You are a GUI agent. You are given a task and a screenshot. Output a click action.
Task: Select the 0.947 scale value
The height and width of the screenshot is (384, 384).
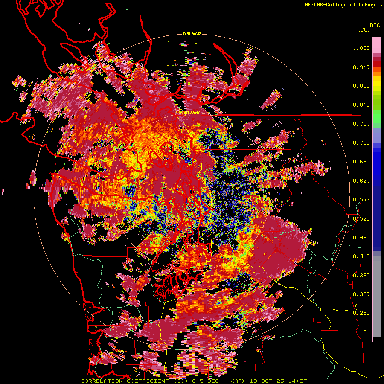coord(361,67)
